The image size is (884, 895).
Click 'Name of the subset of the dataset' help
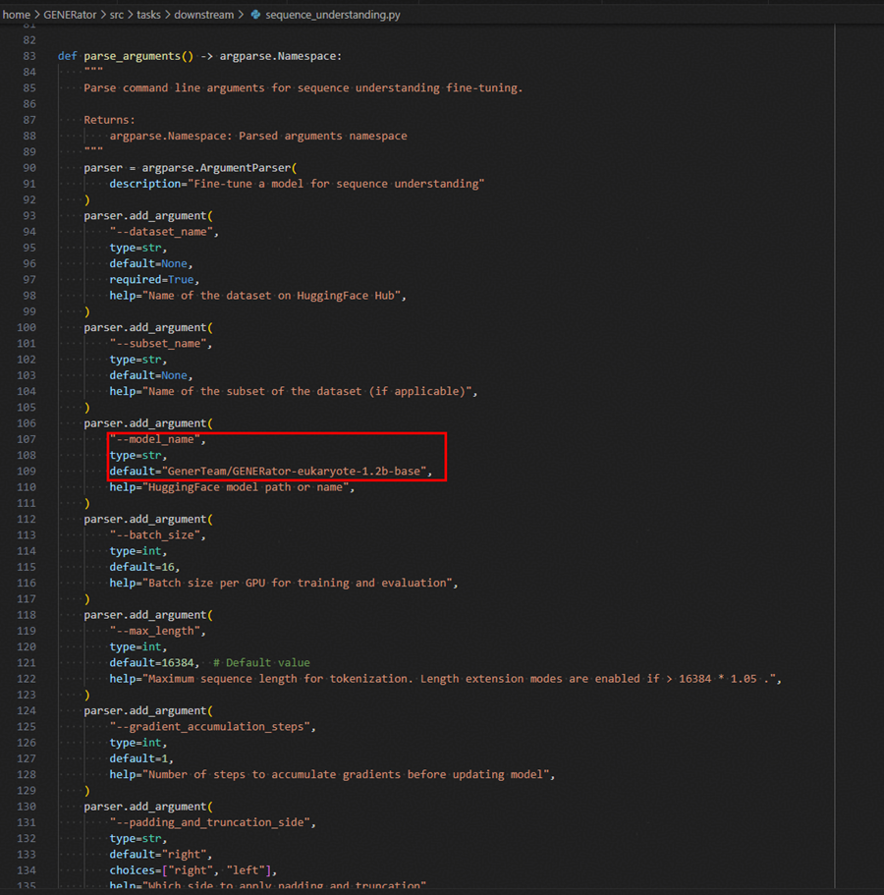coord(306,392)
